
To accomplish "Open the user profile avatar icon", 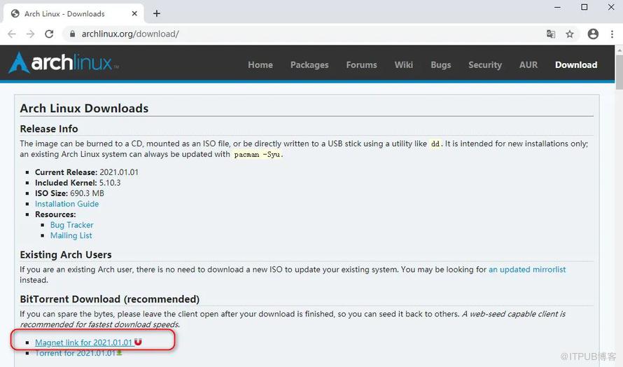I will pos(593,34).
